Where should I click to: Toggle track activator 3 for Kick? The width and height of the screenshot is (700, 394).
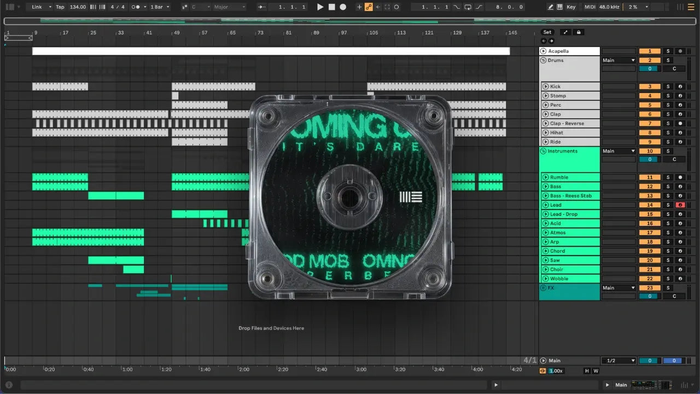(x=650, y=86)
